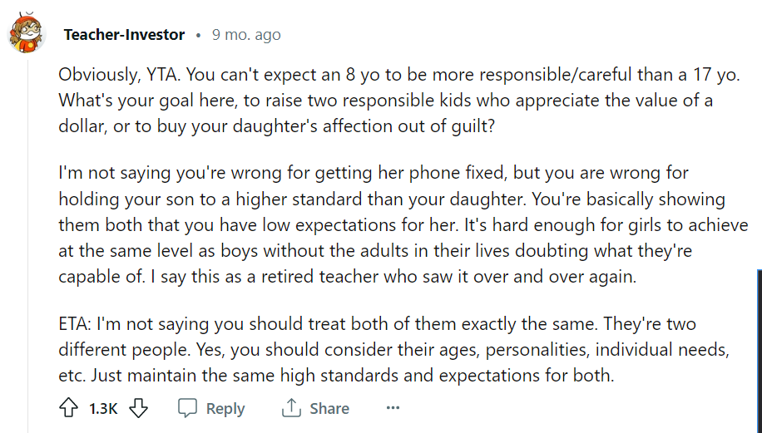Image resolution: width=762 pixels, height=433 pixels.
Task: Click the Reply speech bubble icon
Action: (187, 408)
